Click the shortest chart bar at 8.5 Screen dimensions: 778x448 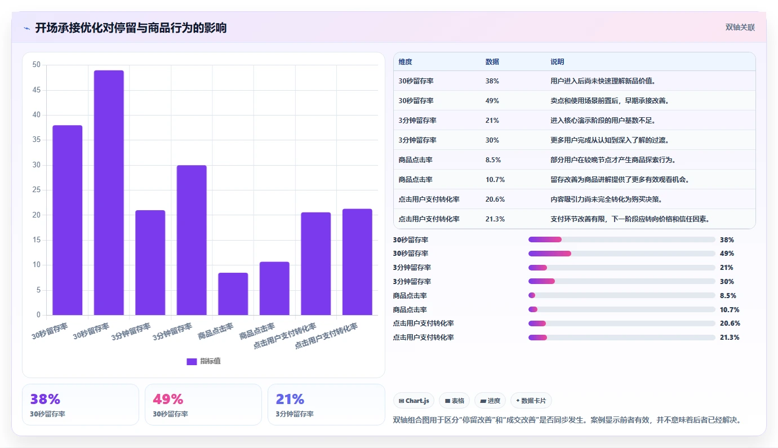pos(233,294)
